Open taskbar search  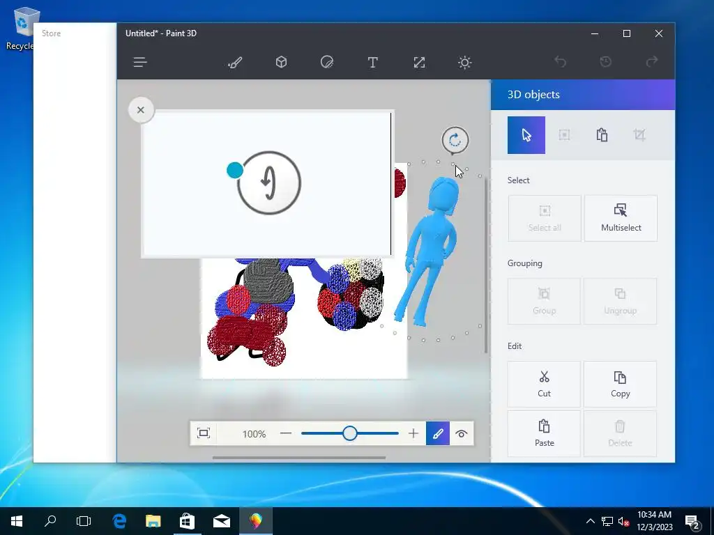pyautogui.click(x=50, y=521)
